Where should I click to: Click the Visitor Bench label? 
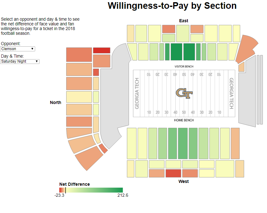184,67
